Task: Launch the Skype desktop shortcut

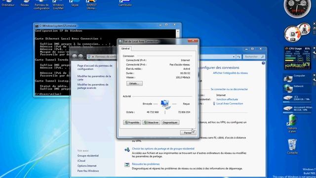Action: [75, 3]
